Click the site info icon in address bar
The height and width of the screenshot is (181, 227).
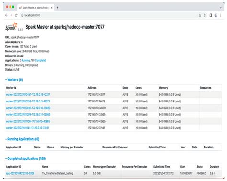tap(22, 15)
